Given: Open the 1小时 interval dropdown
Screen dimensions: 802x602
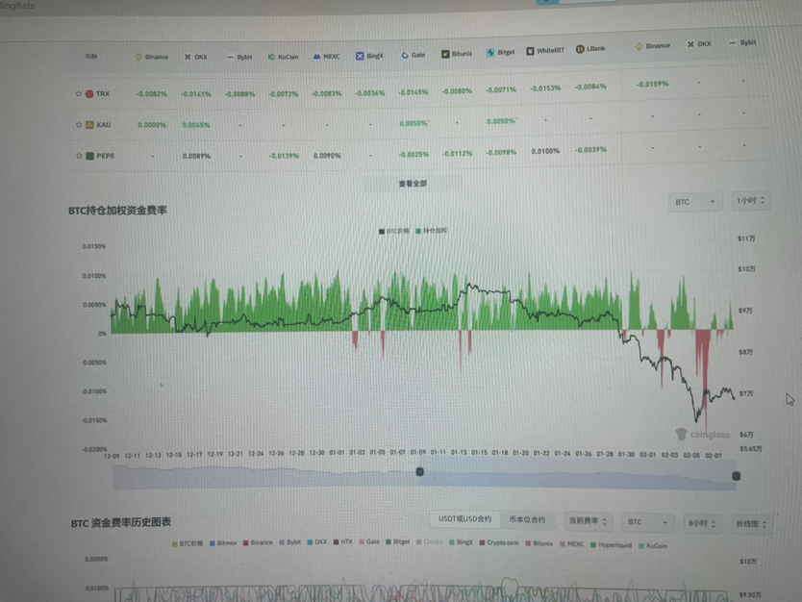Looking at the screenshot, I should pos(750,201).
